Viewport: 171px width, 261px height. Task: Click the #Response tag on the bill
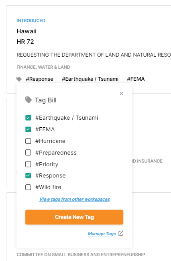[x=40, y=79]
